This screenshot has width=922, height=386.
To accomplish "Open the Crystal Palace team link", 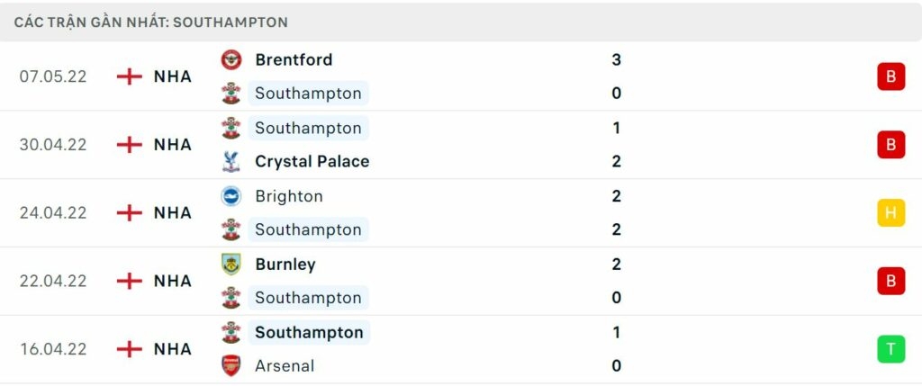I will tap(312, 162).
